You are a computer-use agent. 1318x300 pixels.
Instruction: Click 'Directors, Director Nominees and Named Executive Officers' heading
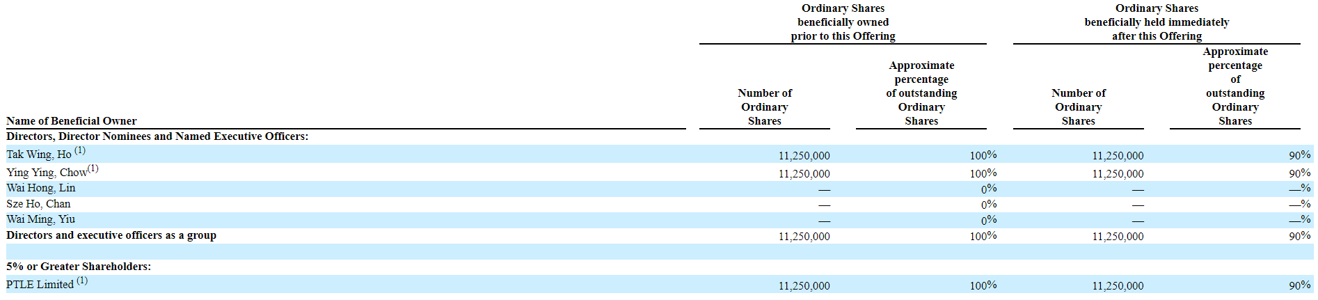[157, 136]
